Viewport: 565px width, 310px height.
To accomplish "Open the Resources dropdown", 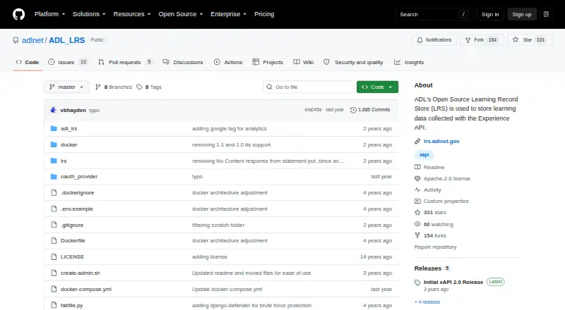I will (132, 14).
